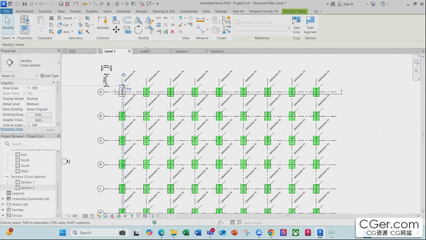The width and height of the screenshot is (426, 240).
Task: Click the red Delete X icon
Action: 172,32
